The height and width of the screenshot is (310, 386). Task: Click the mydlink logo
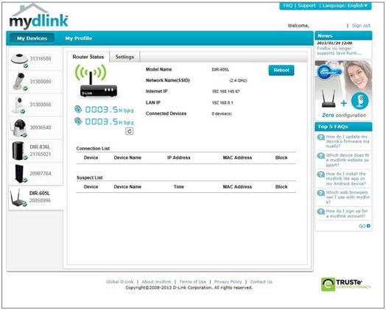coord(38,17)
